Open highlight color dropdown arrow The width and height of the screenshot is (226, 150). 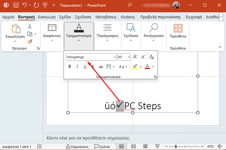pos(140,67)
